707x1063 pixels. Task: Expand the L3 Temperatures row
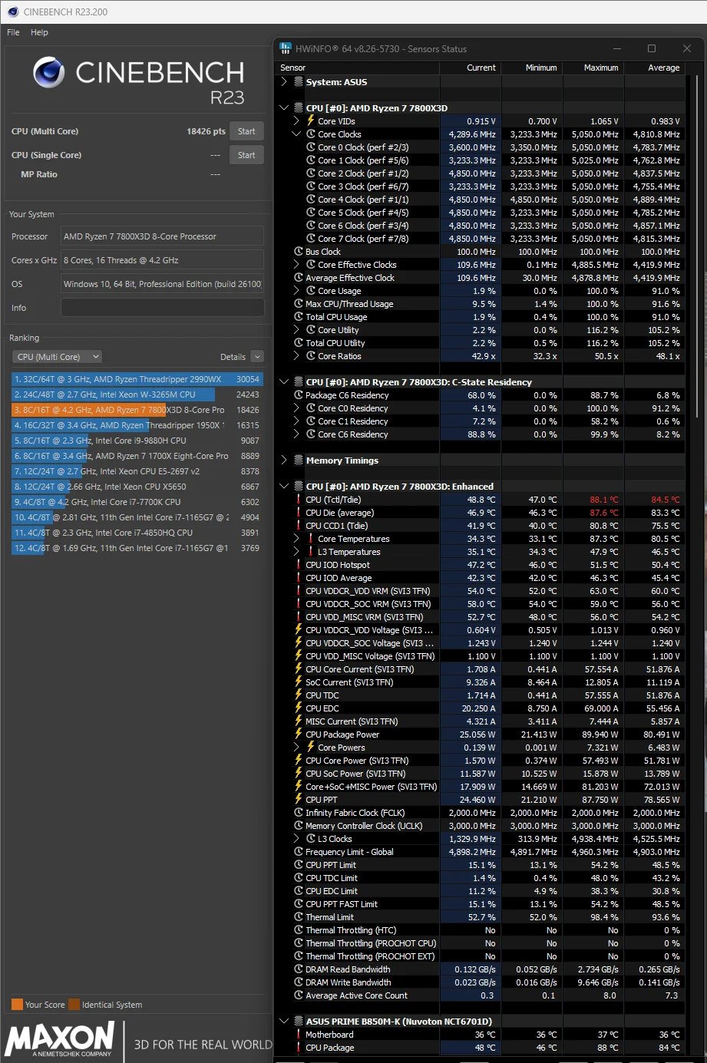click(x=296, y=552)
